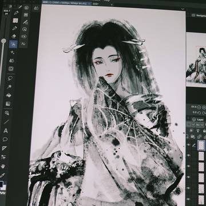Select the top layer thumbnail

[201, 145]
